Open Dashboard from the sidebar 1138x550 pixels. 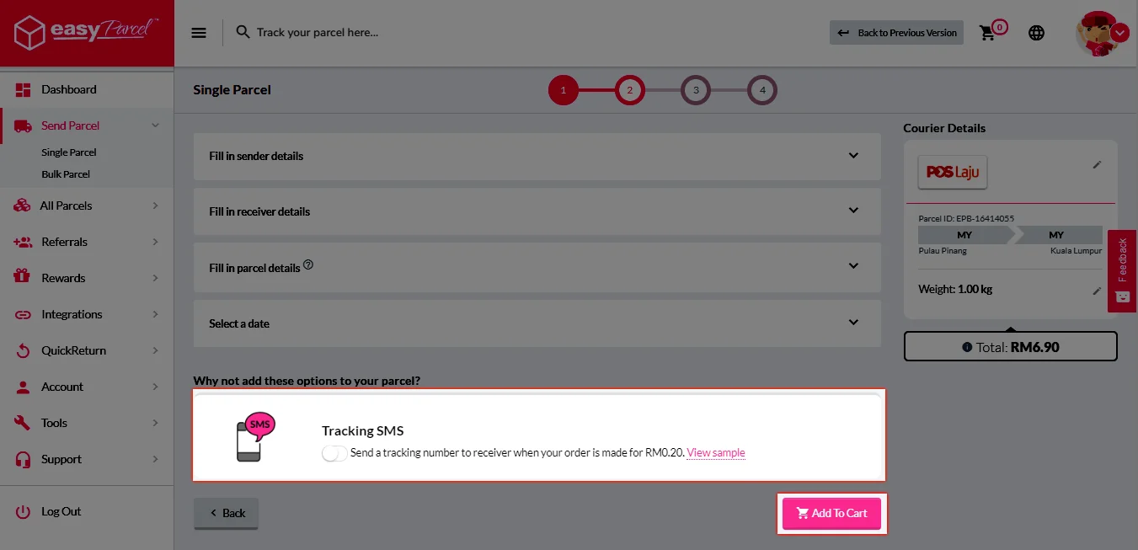point(68,89)
